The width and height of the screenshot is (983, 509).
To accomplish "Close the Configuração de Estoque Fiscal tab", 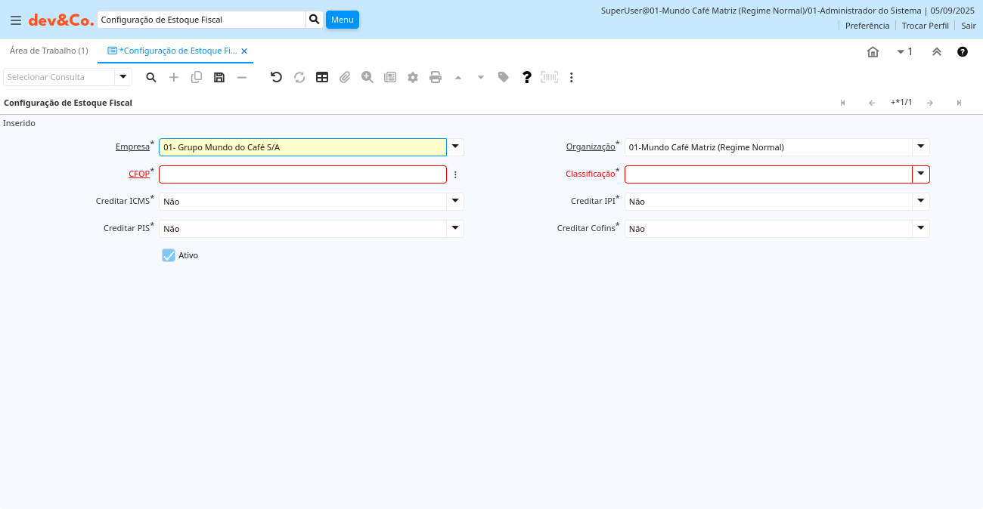I will tap(244, 51).
